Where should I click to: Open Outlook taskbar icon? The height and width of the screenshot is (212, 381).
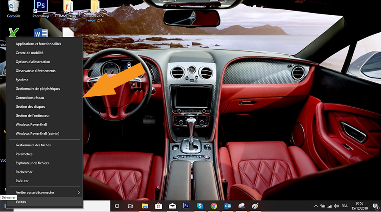(228, 206)
